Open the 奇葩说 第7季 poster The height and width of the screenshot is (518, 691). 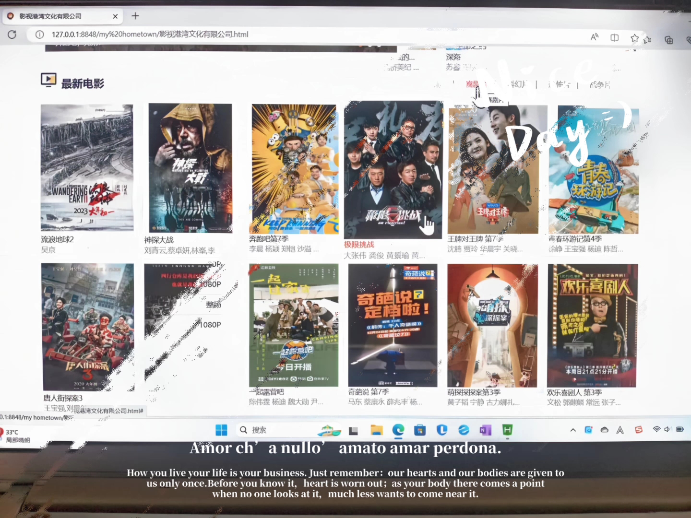[393, 325]
